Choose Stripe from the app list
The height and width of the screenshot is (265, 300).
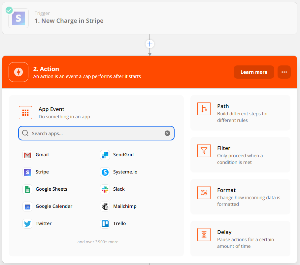pyautogui.click(x=42, y=172)
